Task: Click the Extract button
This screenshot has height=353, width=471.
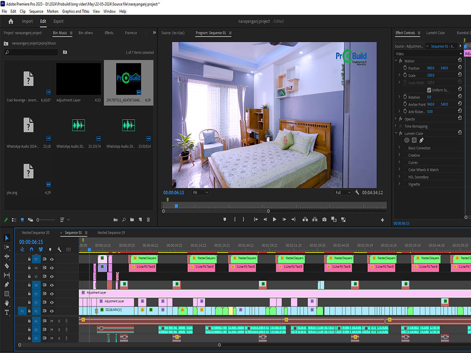Action: coord(315,219)
